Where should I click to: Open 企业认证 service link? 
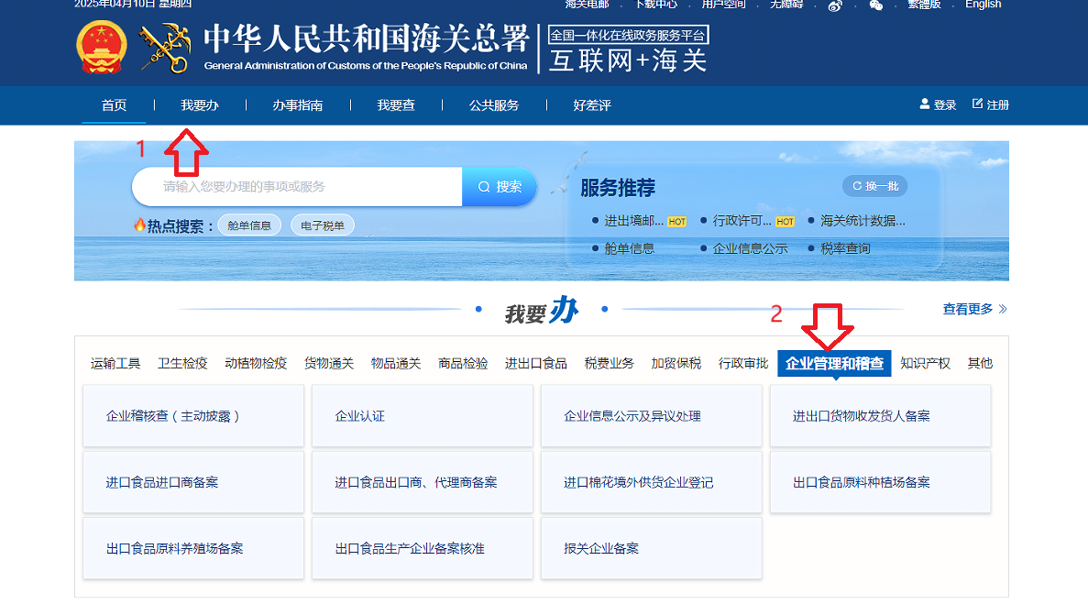(x=360, y=414)
